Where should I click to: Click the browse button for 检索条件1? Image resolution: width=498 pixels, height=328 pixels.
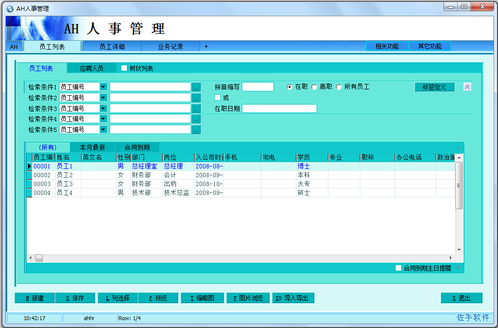click(x=196, y=87)
